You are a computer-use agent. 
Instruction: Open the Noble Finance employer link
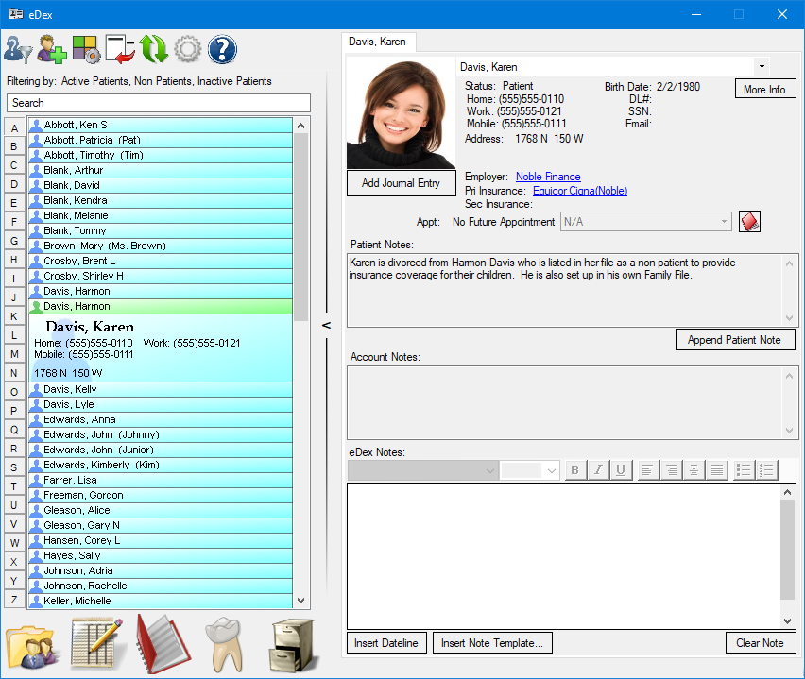(548, 177)
